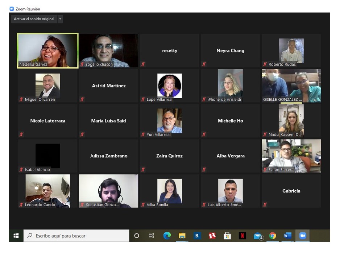Select Nedelka Gálvez's highlighted video tile
The height and width of the screenshot is (261, 348).
48,50
